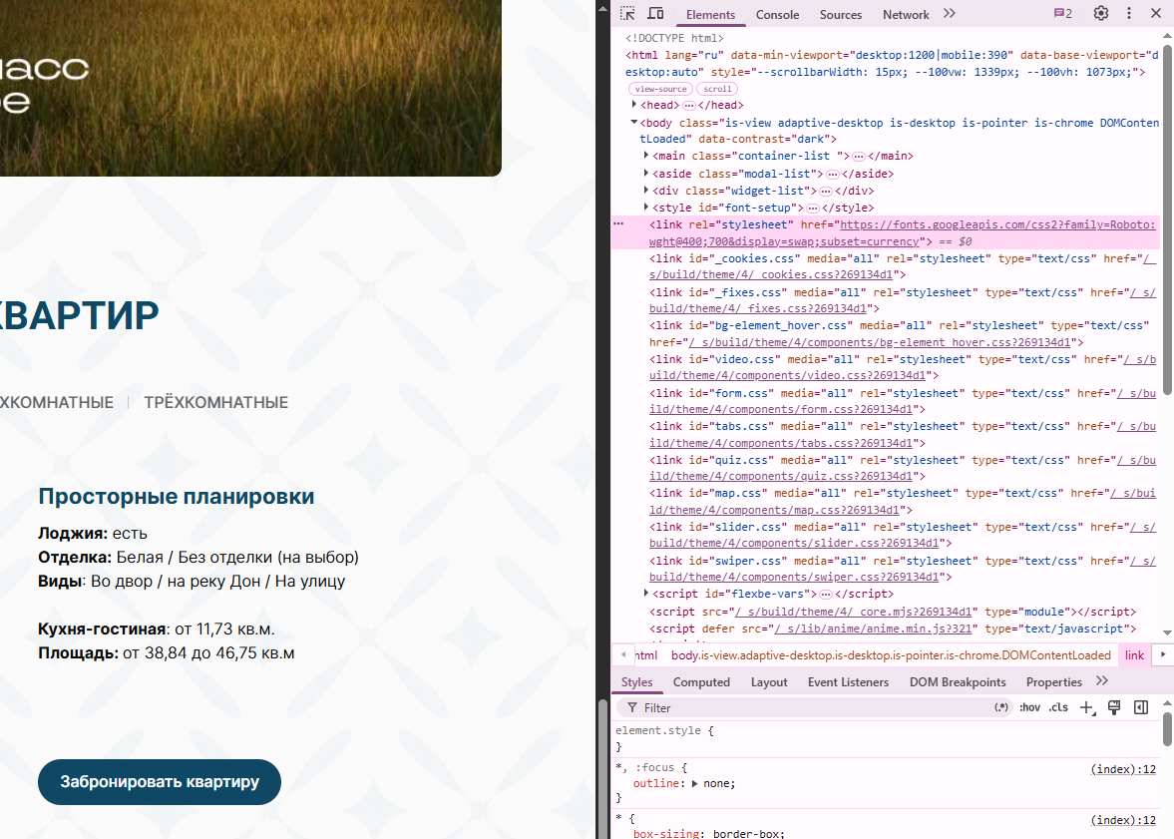Click the Просторные планировки heading

point(176,496)
